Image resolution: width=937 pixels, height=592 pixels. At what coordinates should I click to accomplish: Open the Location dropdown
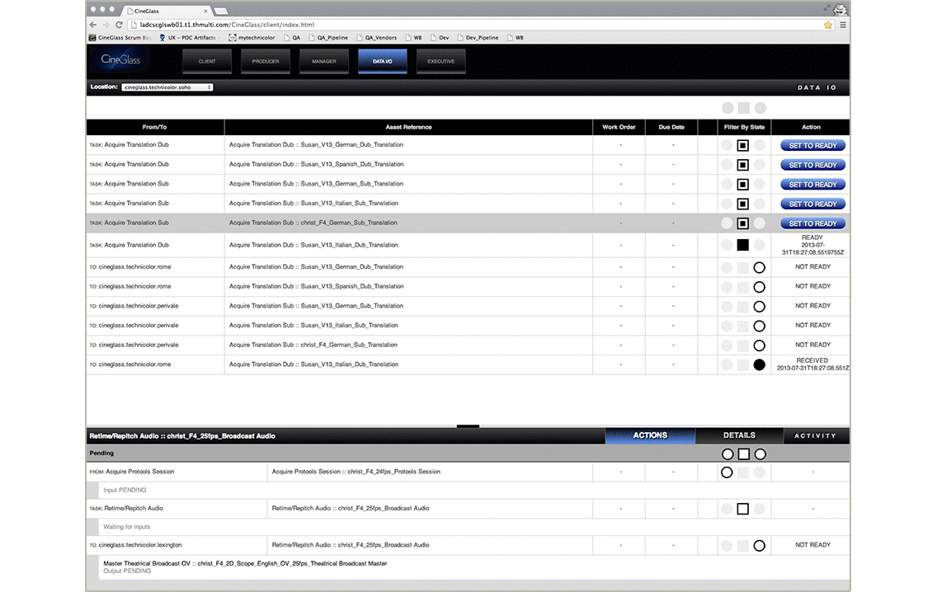[x=167, y=87]
